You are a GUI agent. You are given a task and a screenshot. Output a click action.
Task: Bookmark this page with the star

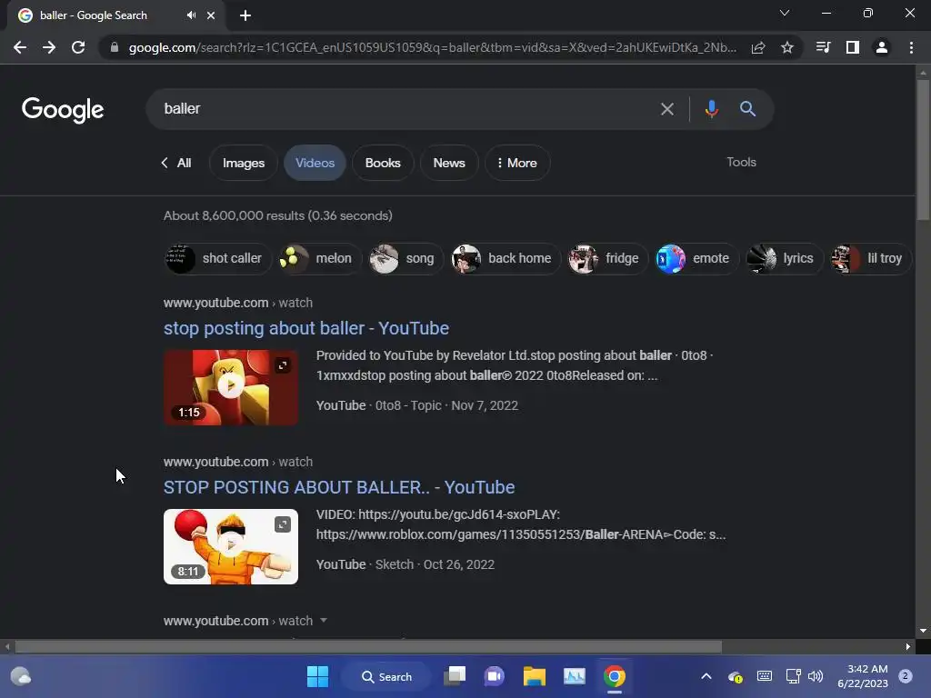(x=787, y=47)
